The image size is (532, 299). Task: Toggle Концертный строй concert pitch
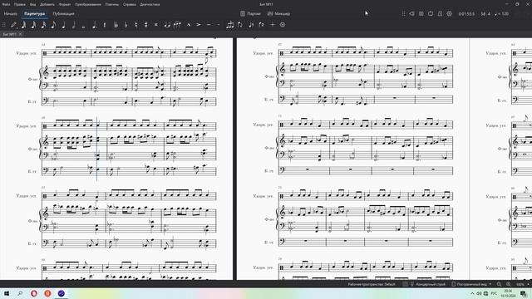point(428,284)
